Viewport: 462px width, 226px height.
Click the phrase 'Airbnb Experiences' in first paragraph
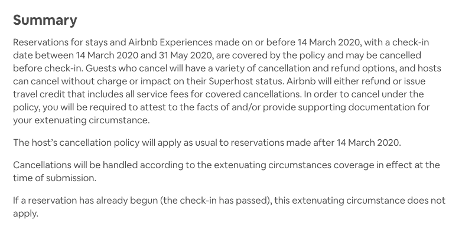click(170, 42)
